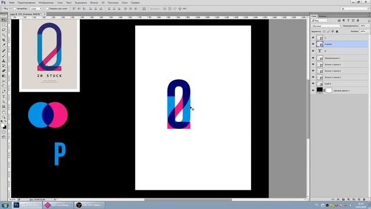371x209 pixels.
Task: Select the Crop tool
Action: click(x=3, y=40)
